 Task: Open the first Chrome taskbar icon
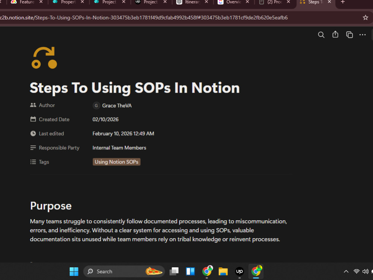[207, 271]
